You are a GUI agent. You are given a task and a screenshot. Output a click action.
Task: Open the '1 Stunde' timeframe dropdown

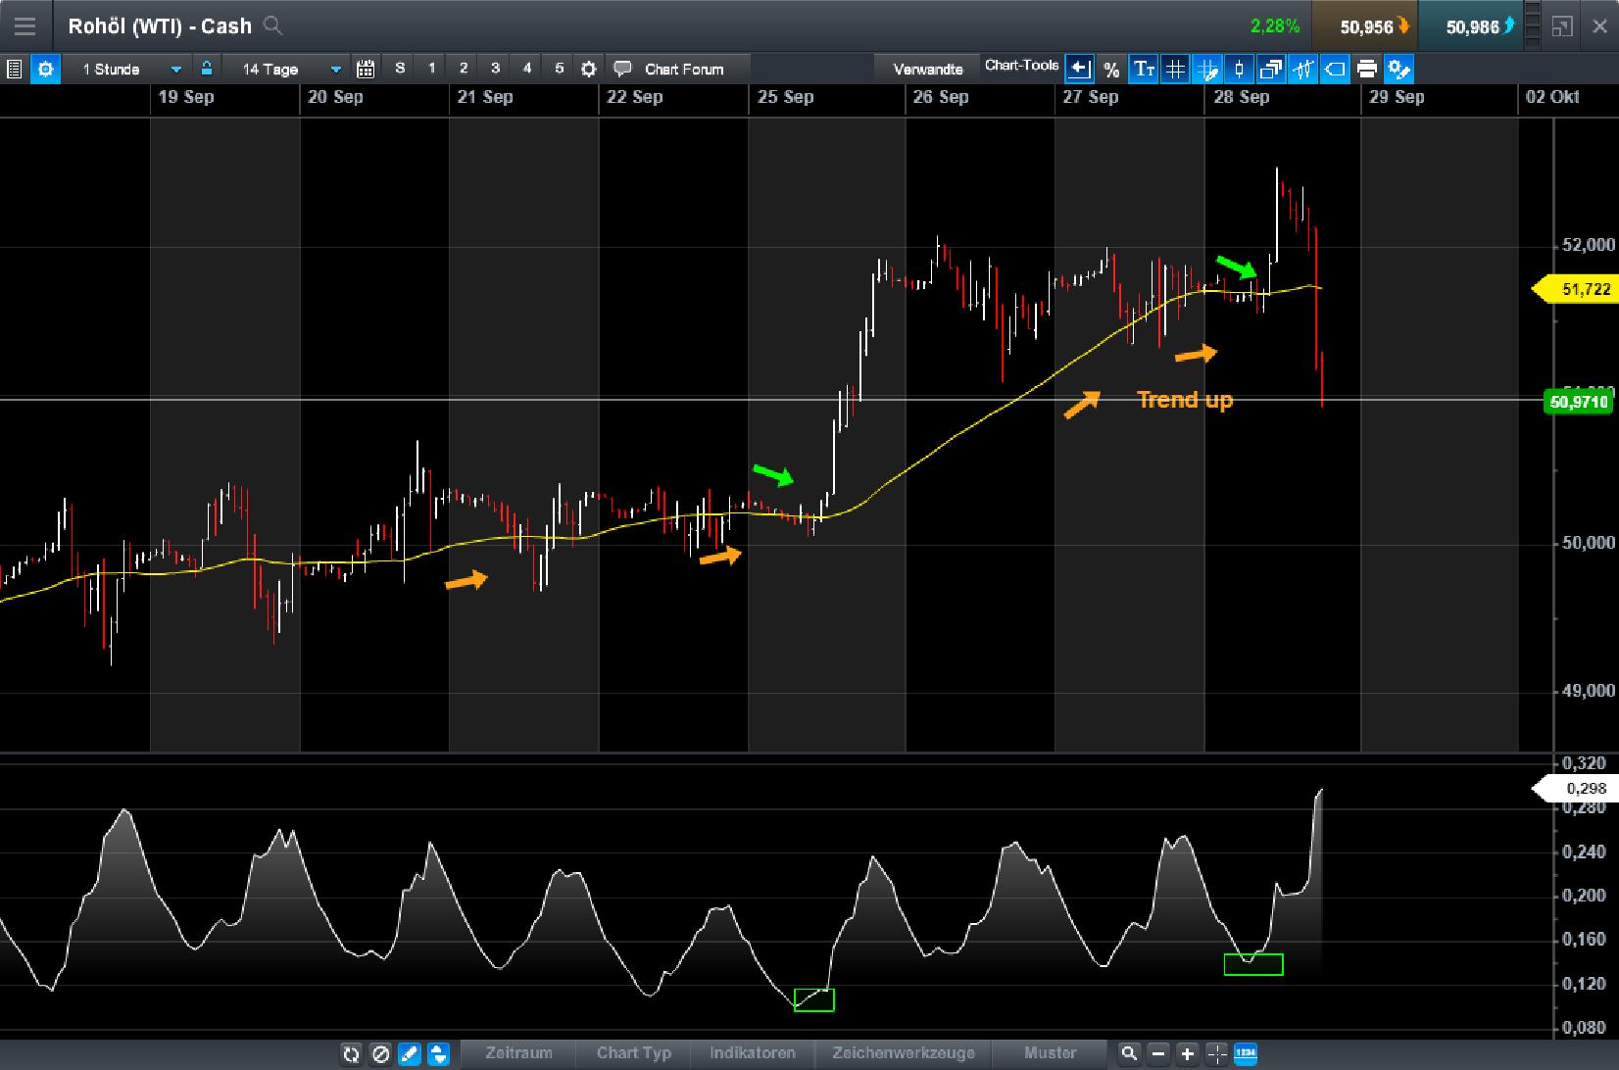click(x=128, y=69)
